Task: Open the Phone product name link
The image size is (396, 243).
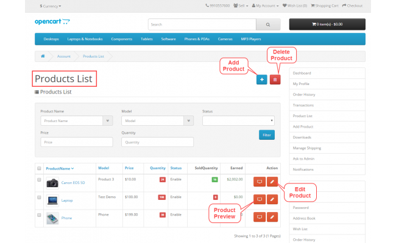Action: [x=66, y=218]
